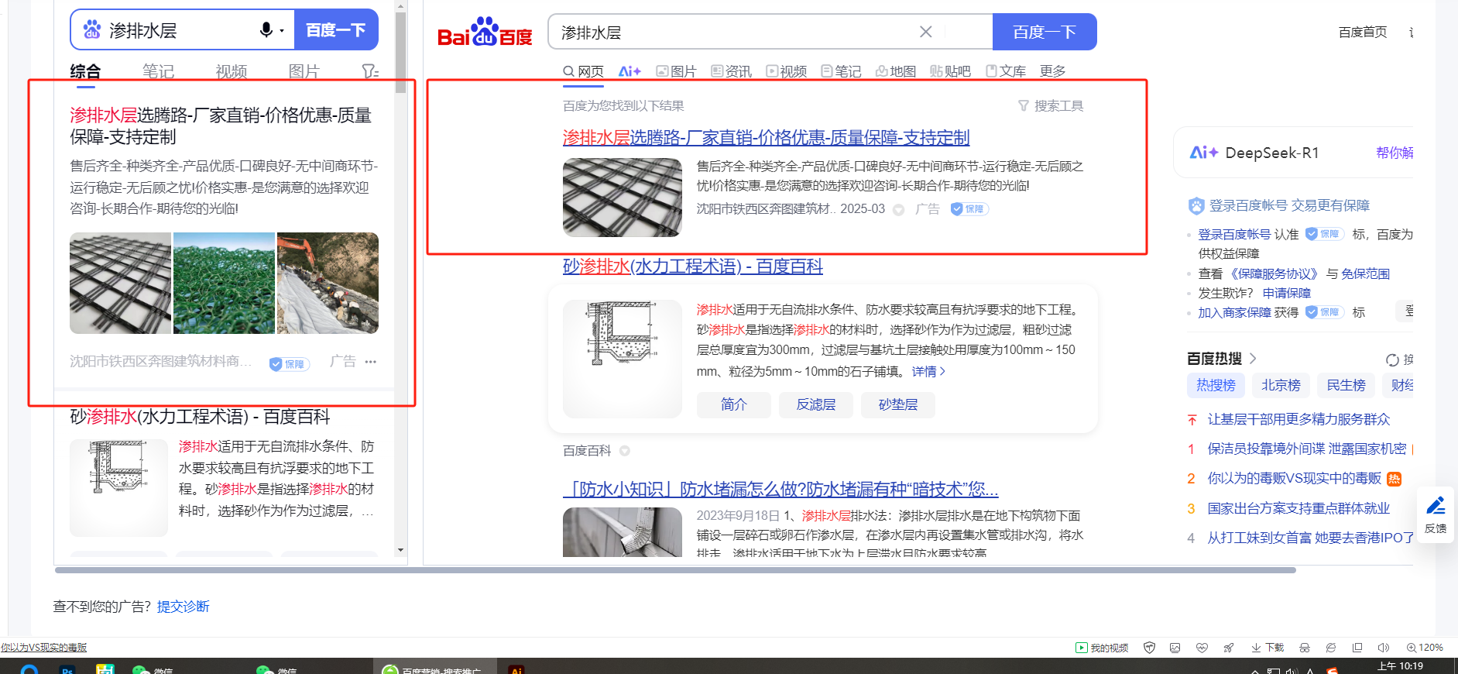Expand 详情 in the 百度百科 snippet
1458x674 pixels.
tap(929, 372)
